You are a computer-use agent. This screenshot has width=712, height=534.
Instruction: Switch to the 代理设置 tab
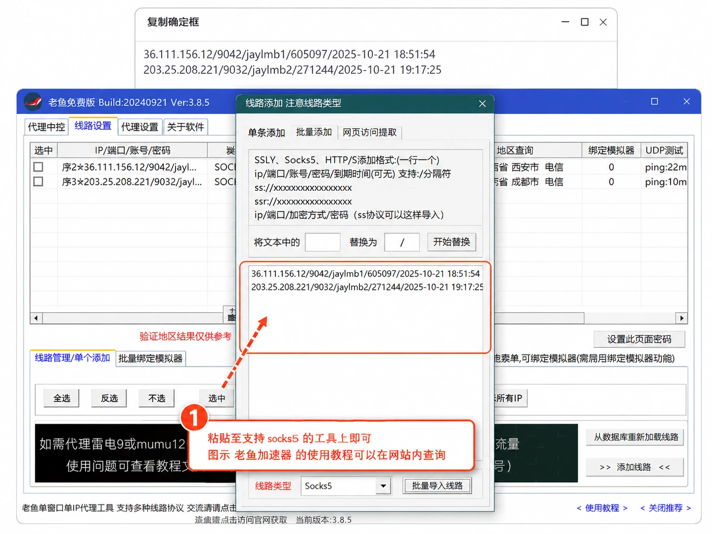140,127
